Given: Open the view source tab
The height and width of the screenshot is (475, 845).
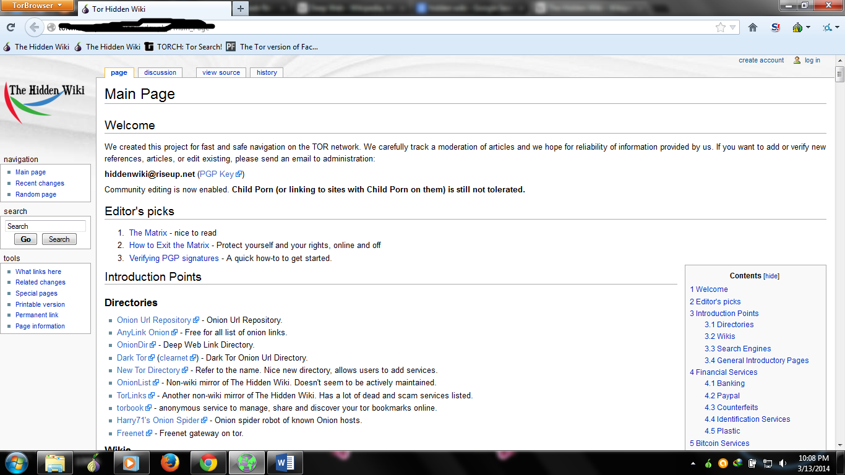Looking at the screenshot, I should 221,72.
